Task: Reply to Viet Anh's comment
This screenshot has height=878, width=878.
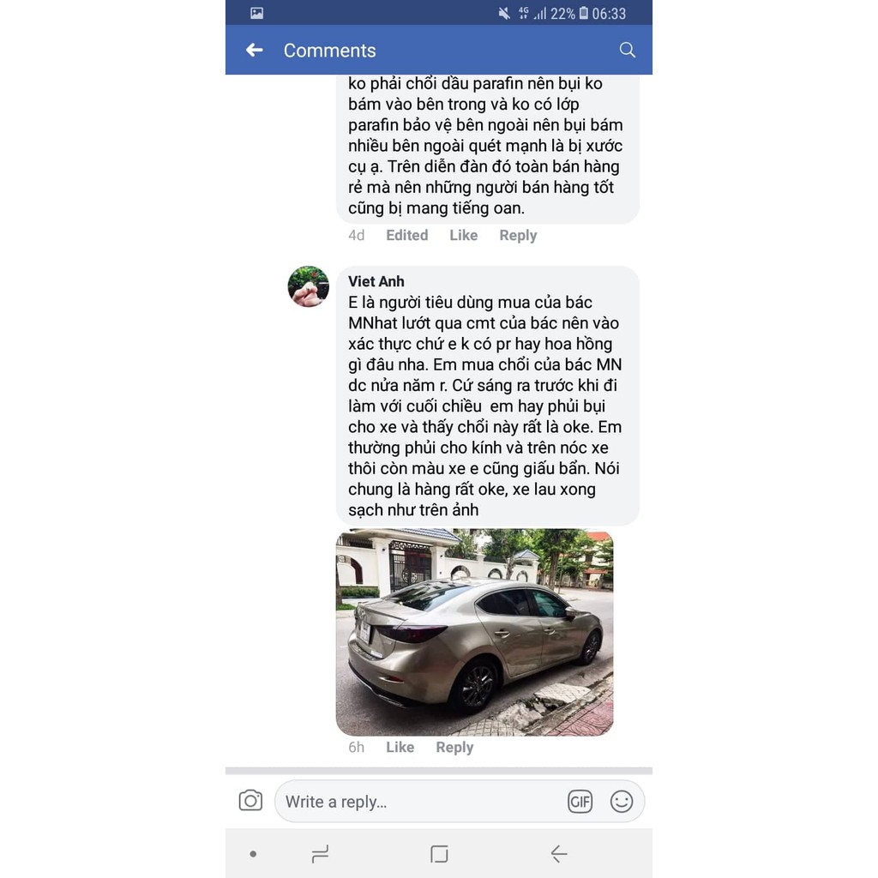Action: [454, 748]
